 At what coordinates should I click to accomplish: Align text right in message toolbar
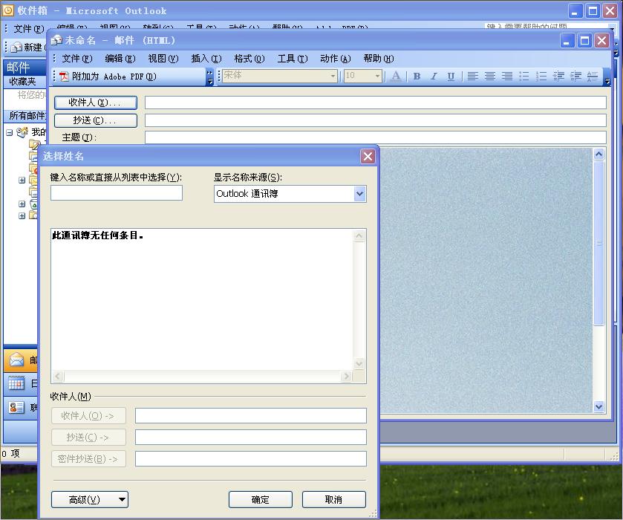pyautogui.click(x=507, y=76)
